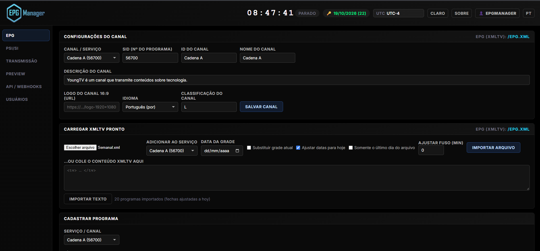This screenshot has width=540, height=251.
Task: Click the Ajustar Fuso (min) field
Action: pyautogui.click(x=431, y=150)
